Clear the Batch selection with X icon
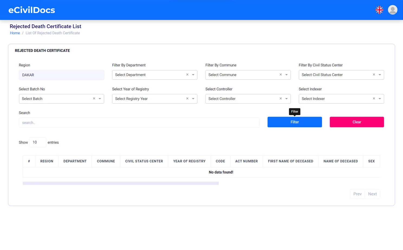Viewport: 403px width, 250px height. click(x=94, y=99)
